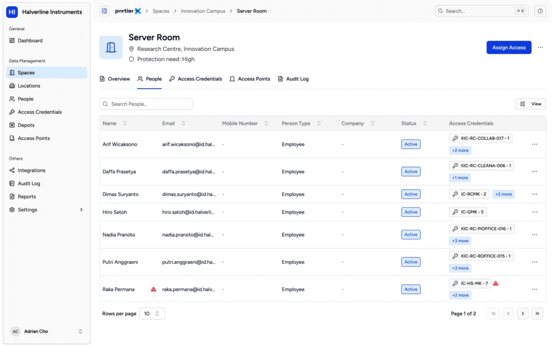Sort by Person Type column

(319, 124)
